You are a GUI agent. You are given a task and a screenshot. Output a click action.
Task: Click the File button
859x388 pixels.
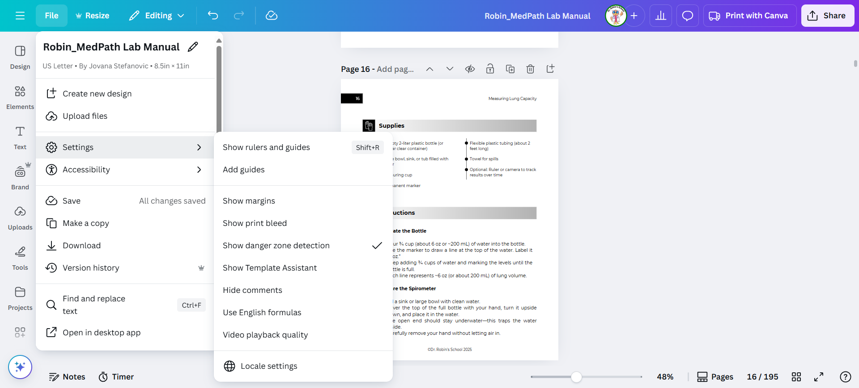(51, 16)
